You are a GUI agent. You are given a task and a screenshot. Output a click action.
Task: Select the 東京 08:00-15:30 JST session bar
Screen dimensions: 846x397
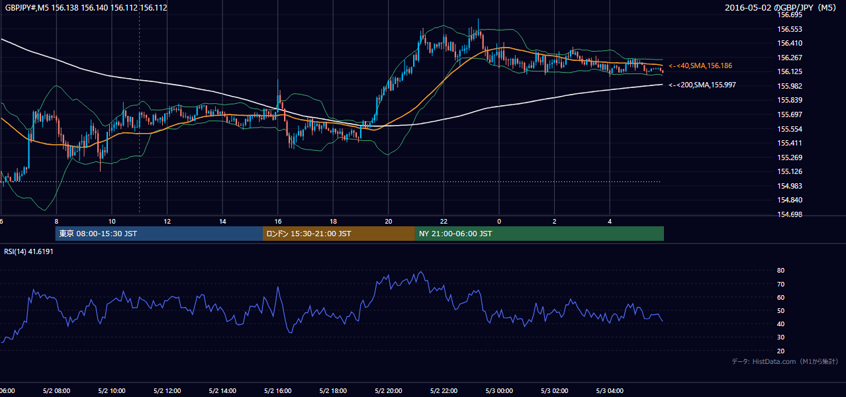[159, 234]
